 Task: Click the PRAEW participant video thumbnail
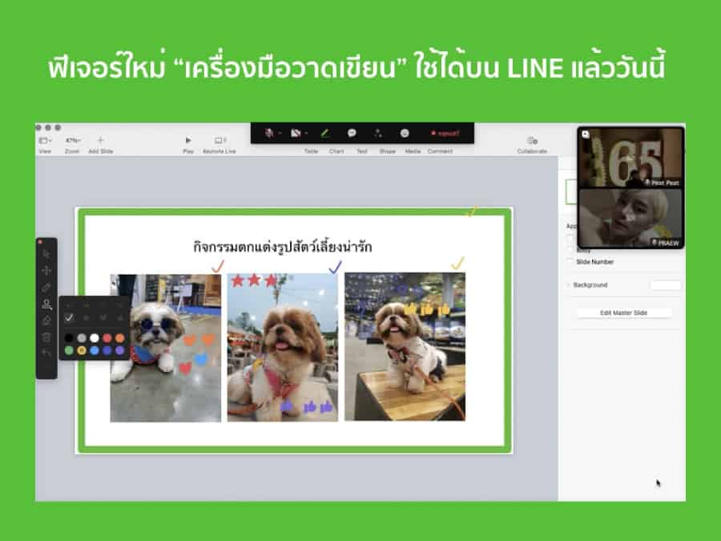pos(631,218)
